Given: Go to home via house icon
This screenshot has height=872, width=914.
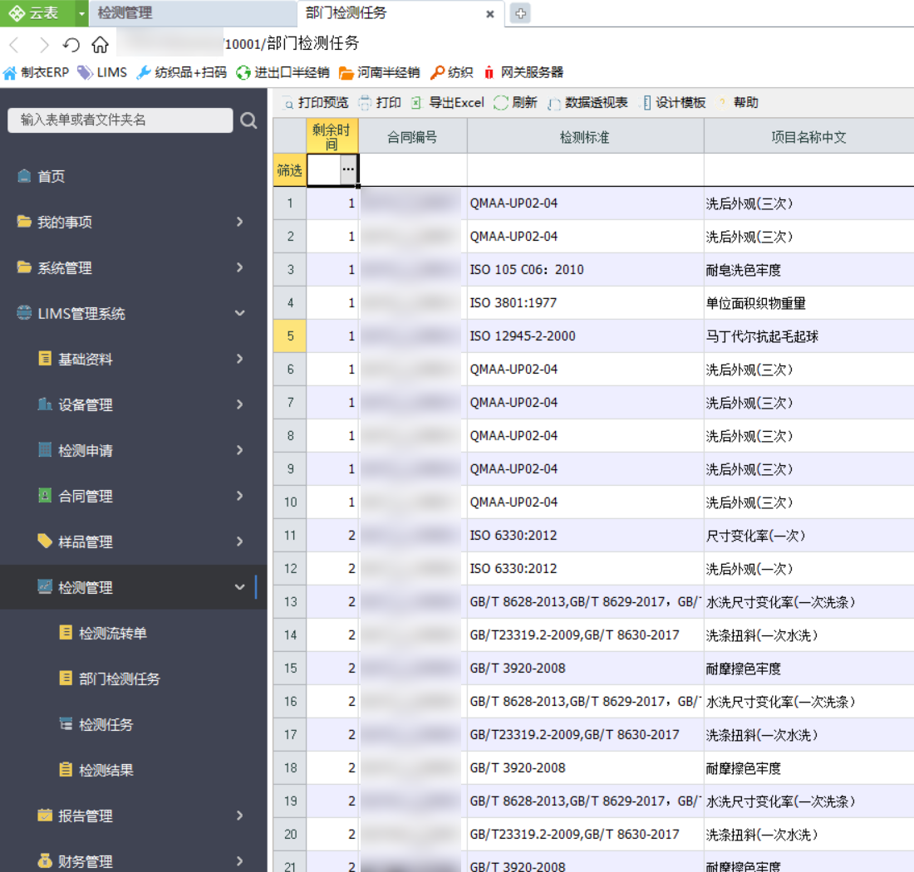Looking at the screenshot, I should 101,44.
